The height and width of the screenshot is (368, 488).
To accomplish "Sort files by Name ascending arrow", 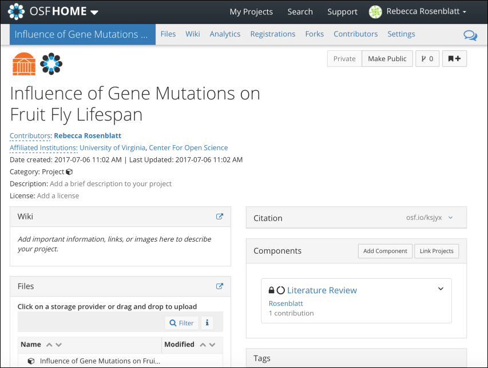I will coord(49,345).
